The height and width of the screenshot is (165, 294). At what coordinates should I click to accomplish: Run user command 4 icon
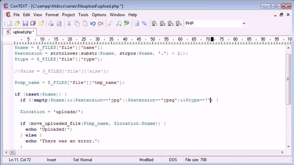tap(178, 23)
